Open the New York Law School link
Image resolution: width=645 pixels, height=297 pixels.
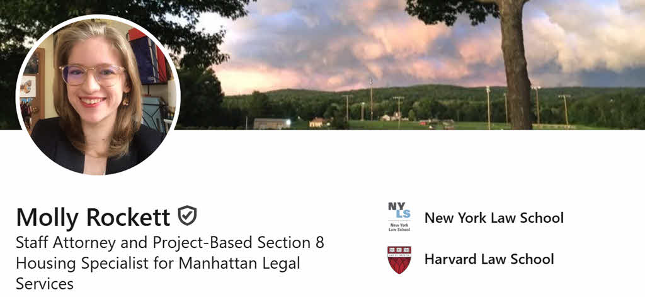(494, 218)
